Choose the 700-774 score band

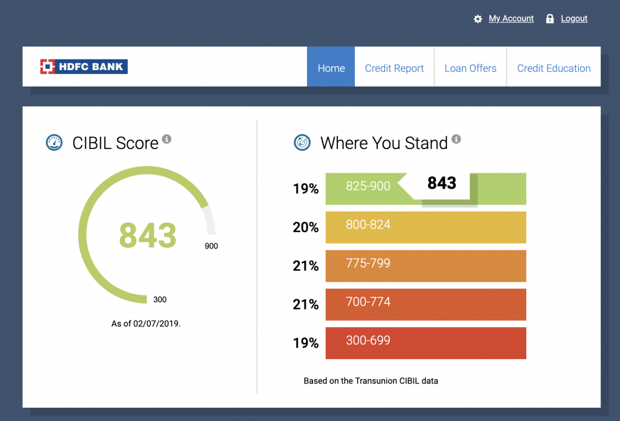click(425, 304)
